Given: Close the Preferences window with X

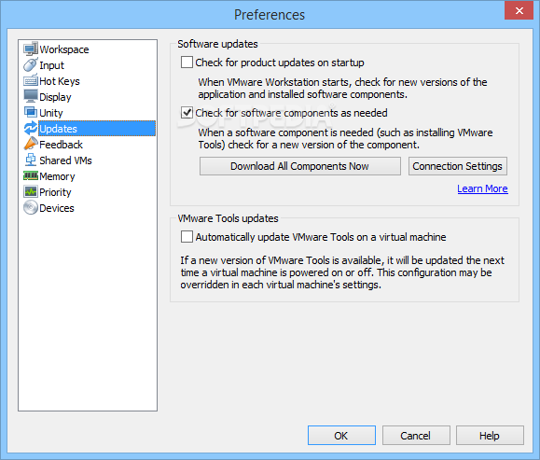Looking at the screenshot, I should click(x=519, y=10).
